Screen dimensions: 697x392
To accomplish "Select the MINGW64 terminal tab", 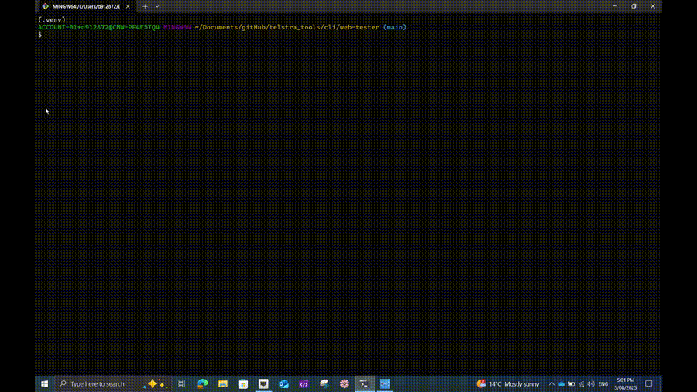I will coord(86,7).
